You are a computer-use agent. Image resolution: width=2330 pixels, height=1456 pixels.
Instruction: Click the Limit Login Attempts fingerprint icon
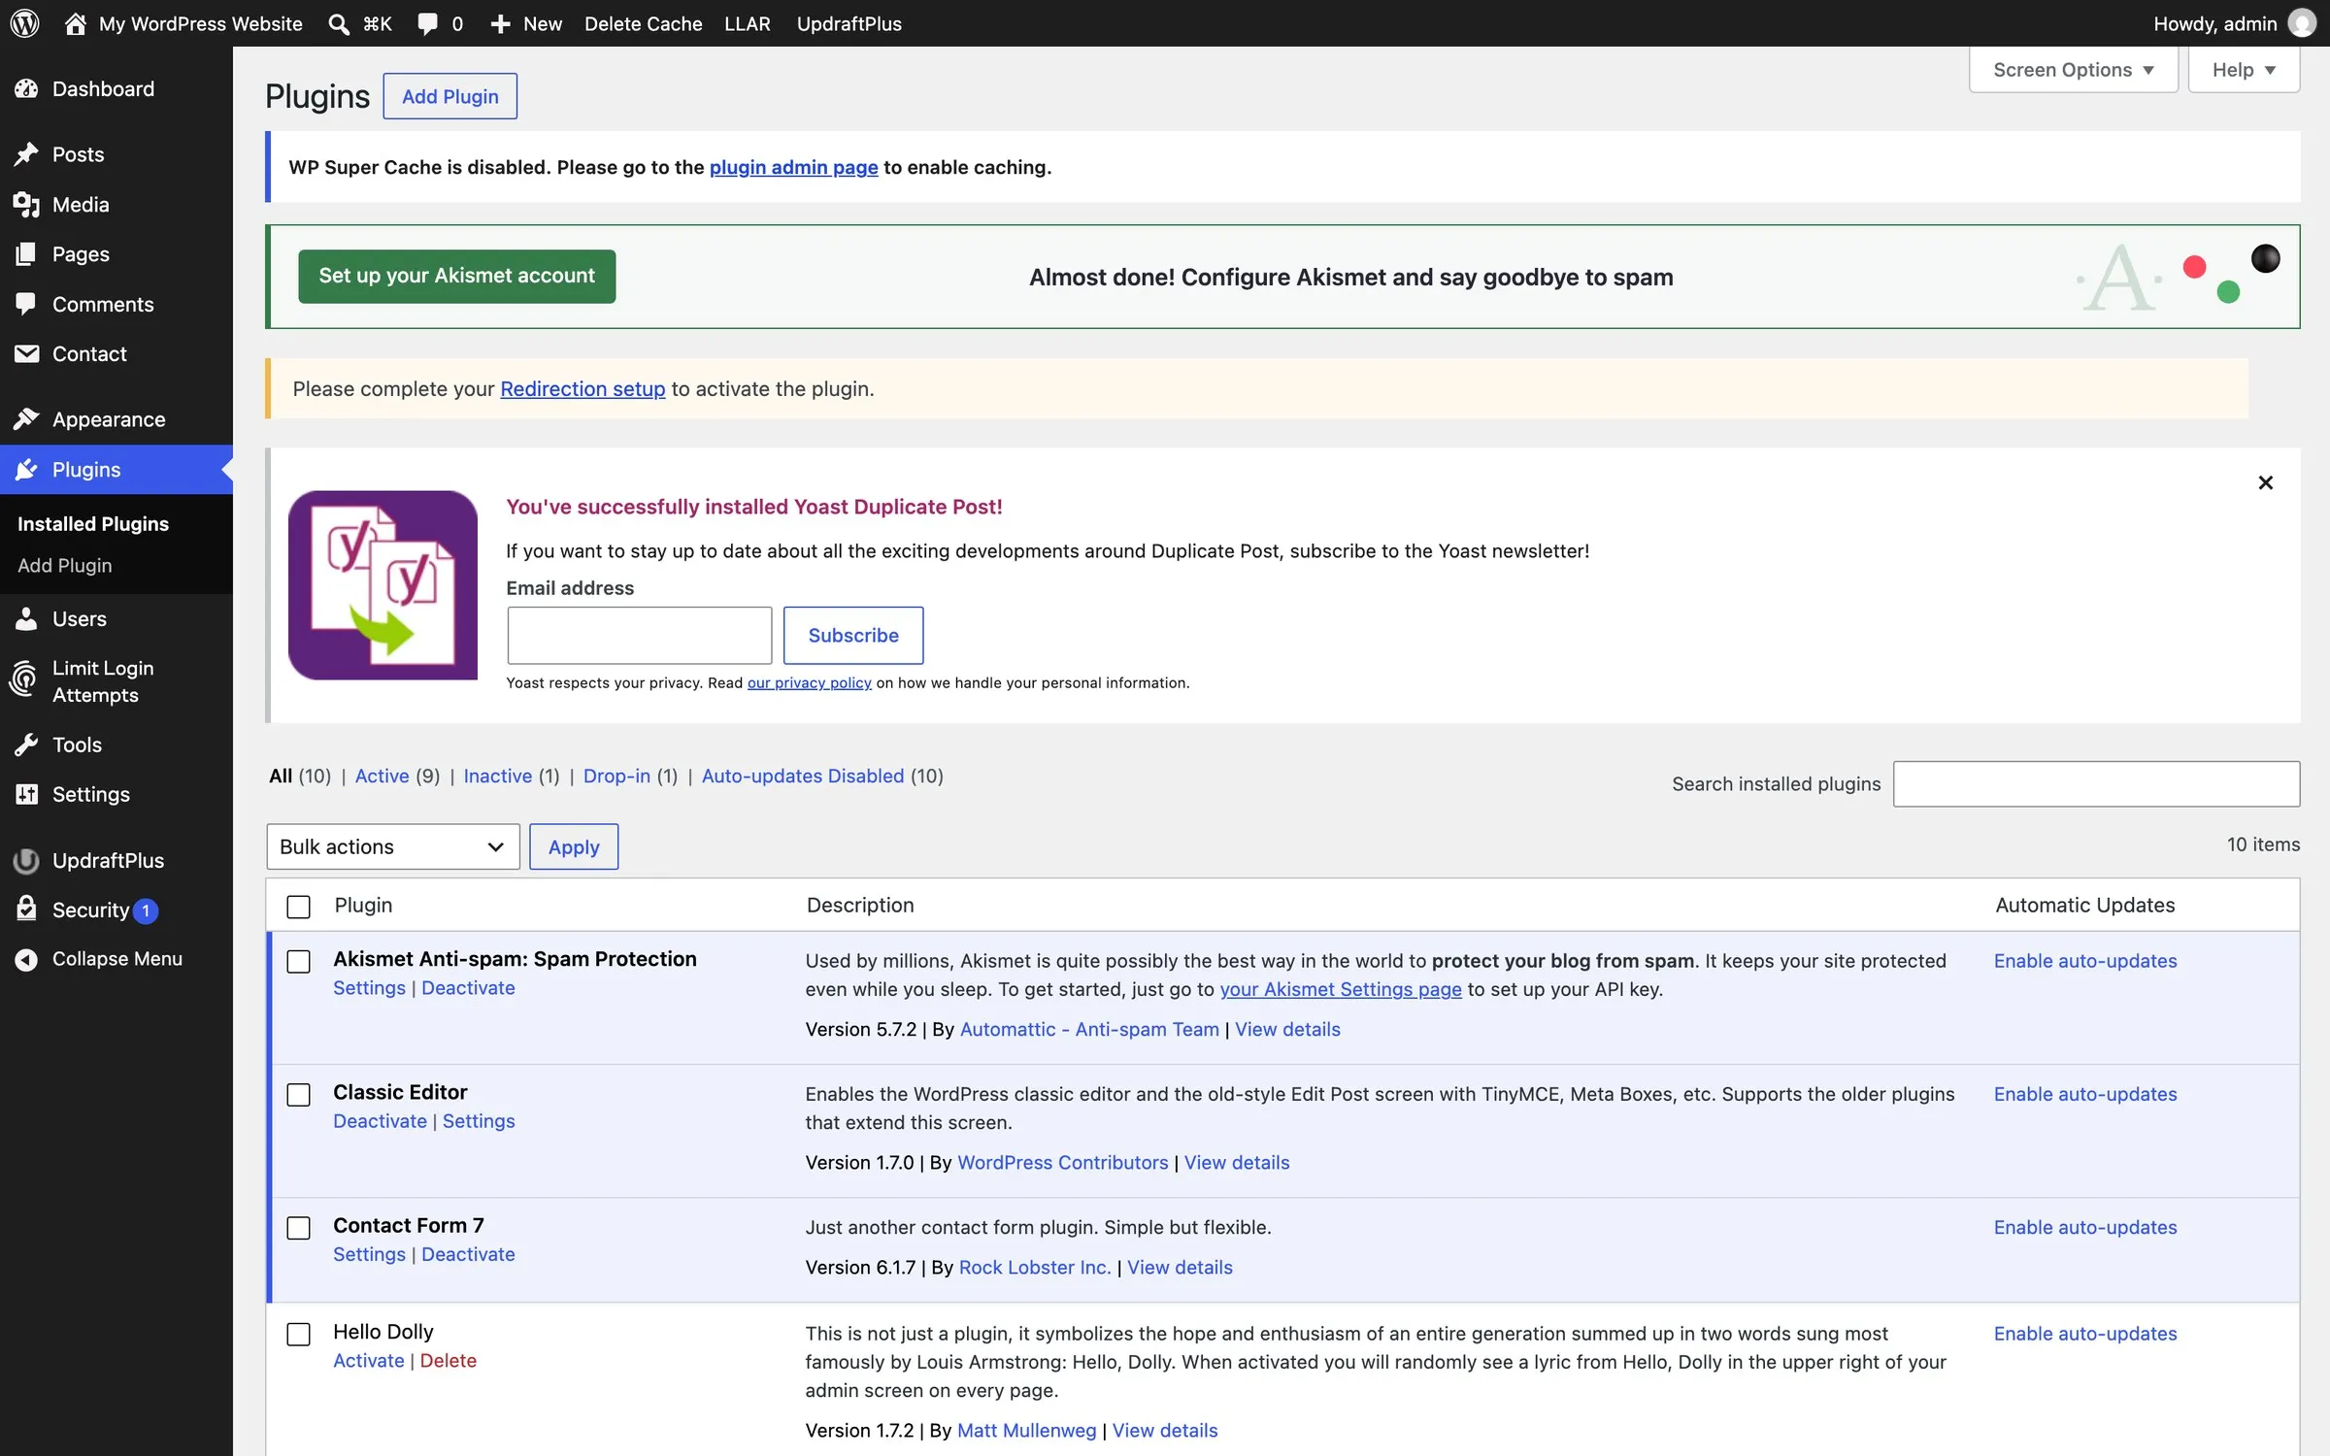(23, 680)
